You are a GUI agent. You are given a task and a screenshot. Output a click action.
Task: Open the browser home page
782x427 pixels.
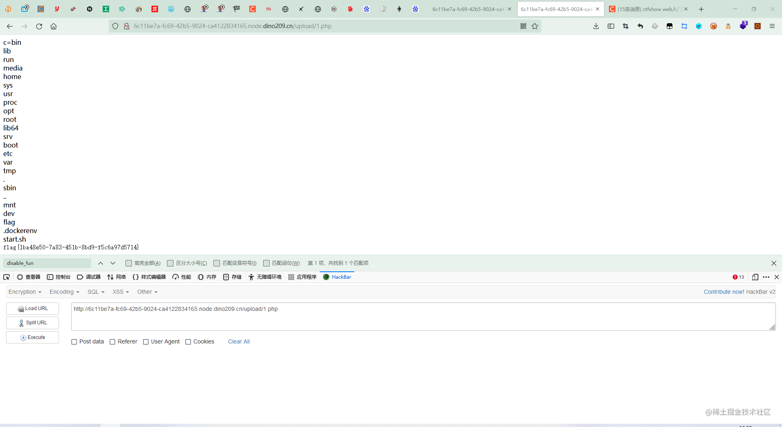point(53,26)
